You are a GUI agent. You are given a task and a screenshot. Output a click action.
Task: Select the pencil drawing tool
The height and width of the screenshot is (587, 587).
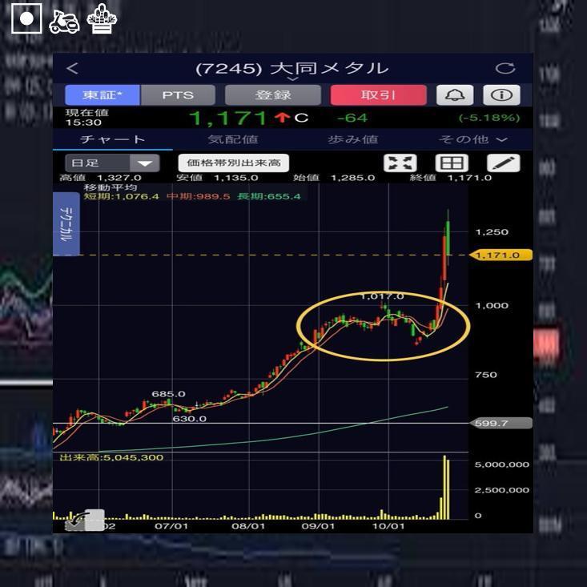[503, 163]
